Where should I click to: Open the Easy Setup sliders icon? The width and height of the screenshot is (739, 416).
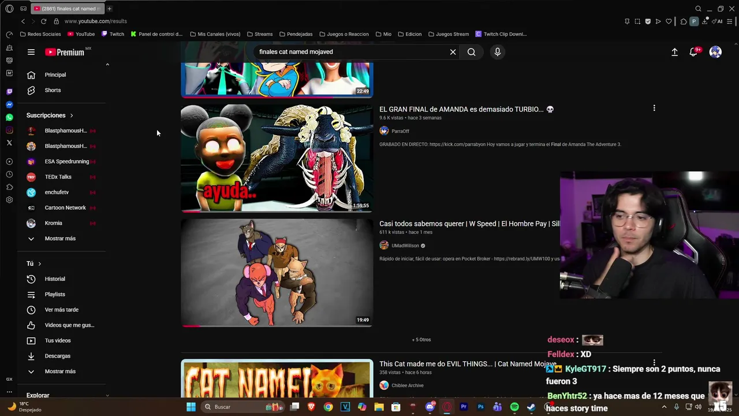(730, 21)
